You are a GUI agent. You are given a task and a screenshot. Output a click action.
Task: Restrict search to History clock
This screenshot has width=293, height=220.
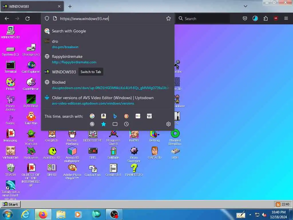tap(126, 124)
